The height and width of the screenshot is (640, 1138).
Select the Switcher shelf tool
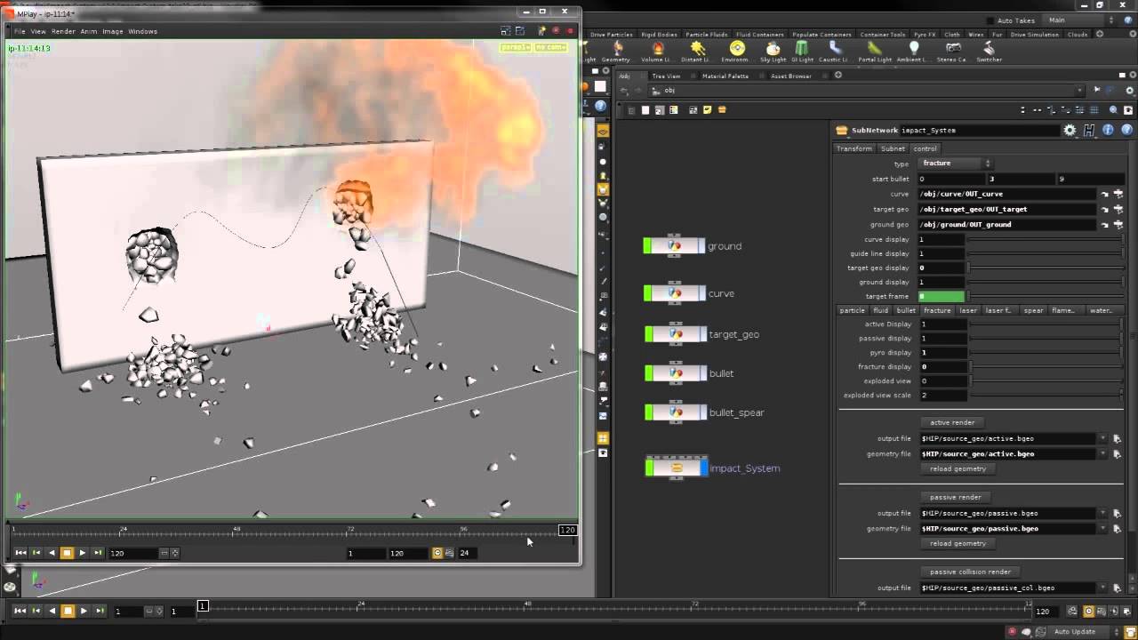[989, 52]
